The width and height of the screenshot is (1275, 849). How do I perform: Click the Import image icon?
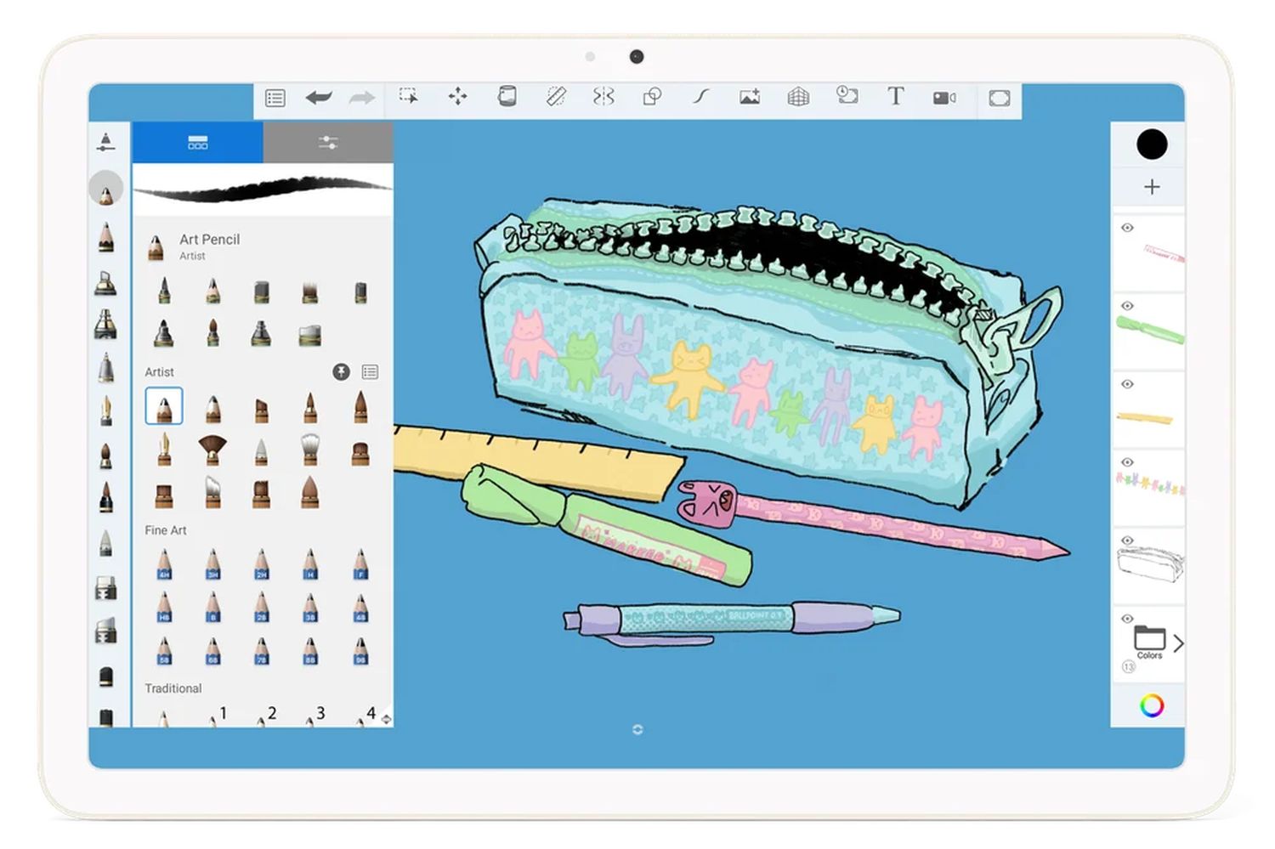pos(750,97)
